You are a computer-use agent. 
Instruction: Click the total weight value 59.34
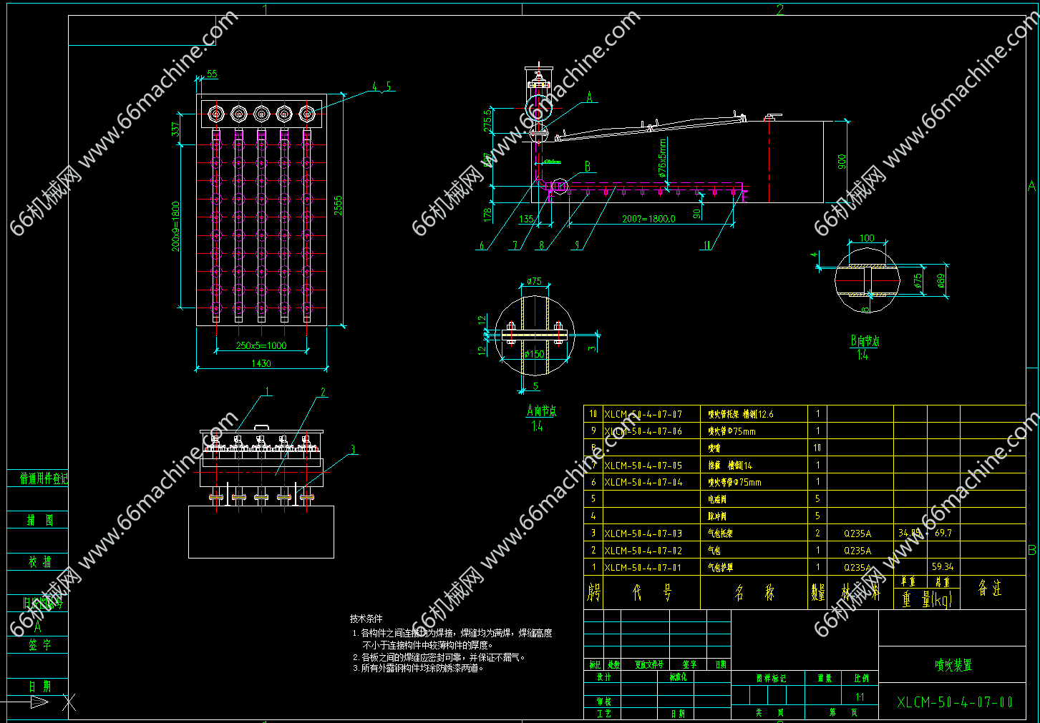[x=942, y=566]
